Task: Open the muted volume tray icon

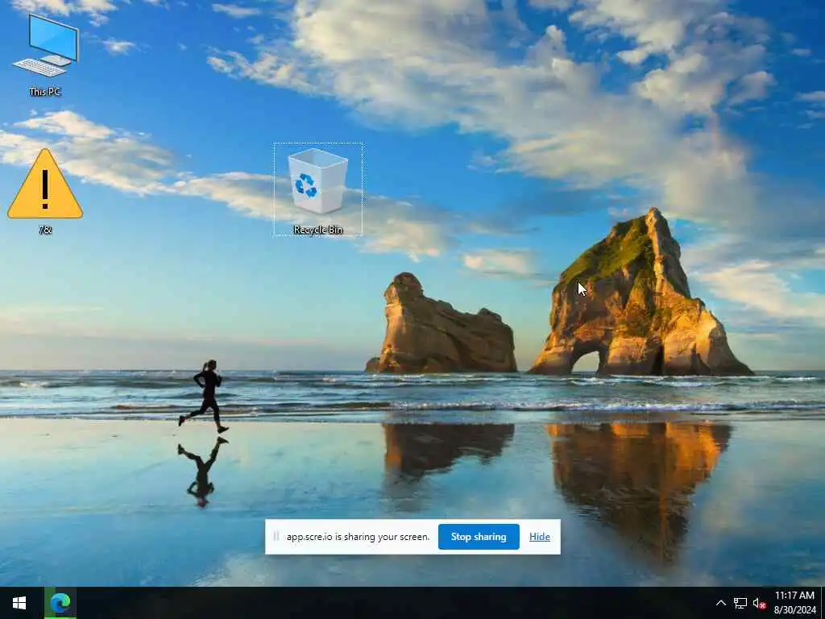Action: (x=759, y=603)
